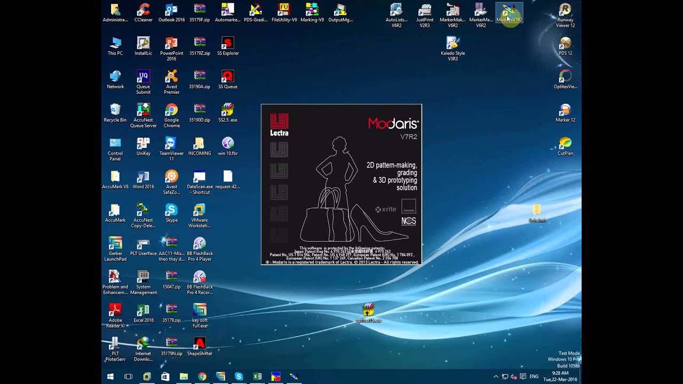The image size is (683, 384).
Task: Select the ShapeShifter desktop icon
Action: pyautogui.click(x=200, y=346)
